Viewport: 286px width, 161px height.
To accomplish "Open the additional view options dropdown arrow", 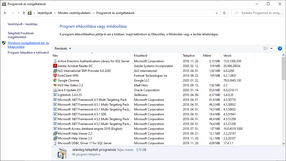I will coord(272,49).
